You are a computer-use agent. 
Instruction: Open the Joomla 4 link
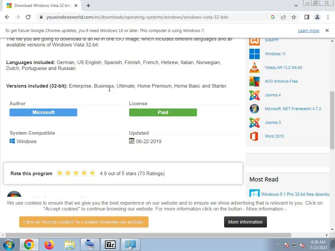point(273,95)
